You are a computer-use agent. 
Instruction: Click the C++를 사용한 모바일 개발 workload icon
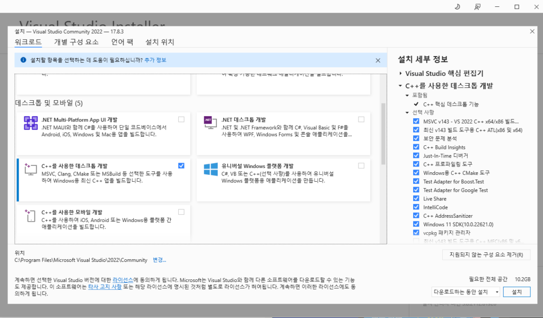[x=30, y=215]
